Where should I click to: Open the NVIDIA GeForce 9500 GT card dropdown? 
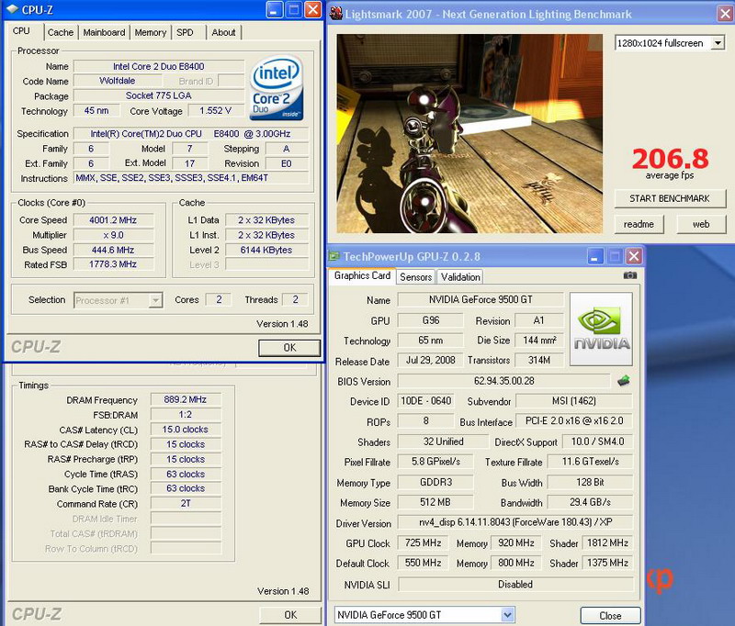pyautogui.click(x=507, y=615)
